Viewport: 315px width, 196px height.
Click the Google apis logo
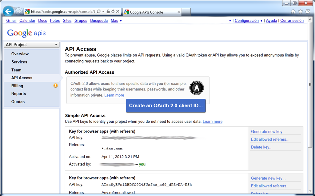(x=26, y=33)
